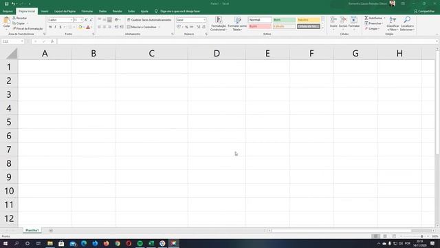The height and width of the screenshot is (248, 440).
Task: Switch to the Revisão tab
Action: click(118, 11)
